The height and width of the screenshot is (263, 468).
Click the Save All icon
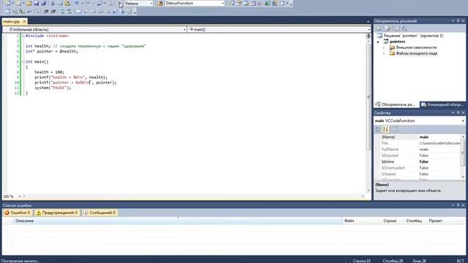pyautogui.click(x=44, y=3)
